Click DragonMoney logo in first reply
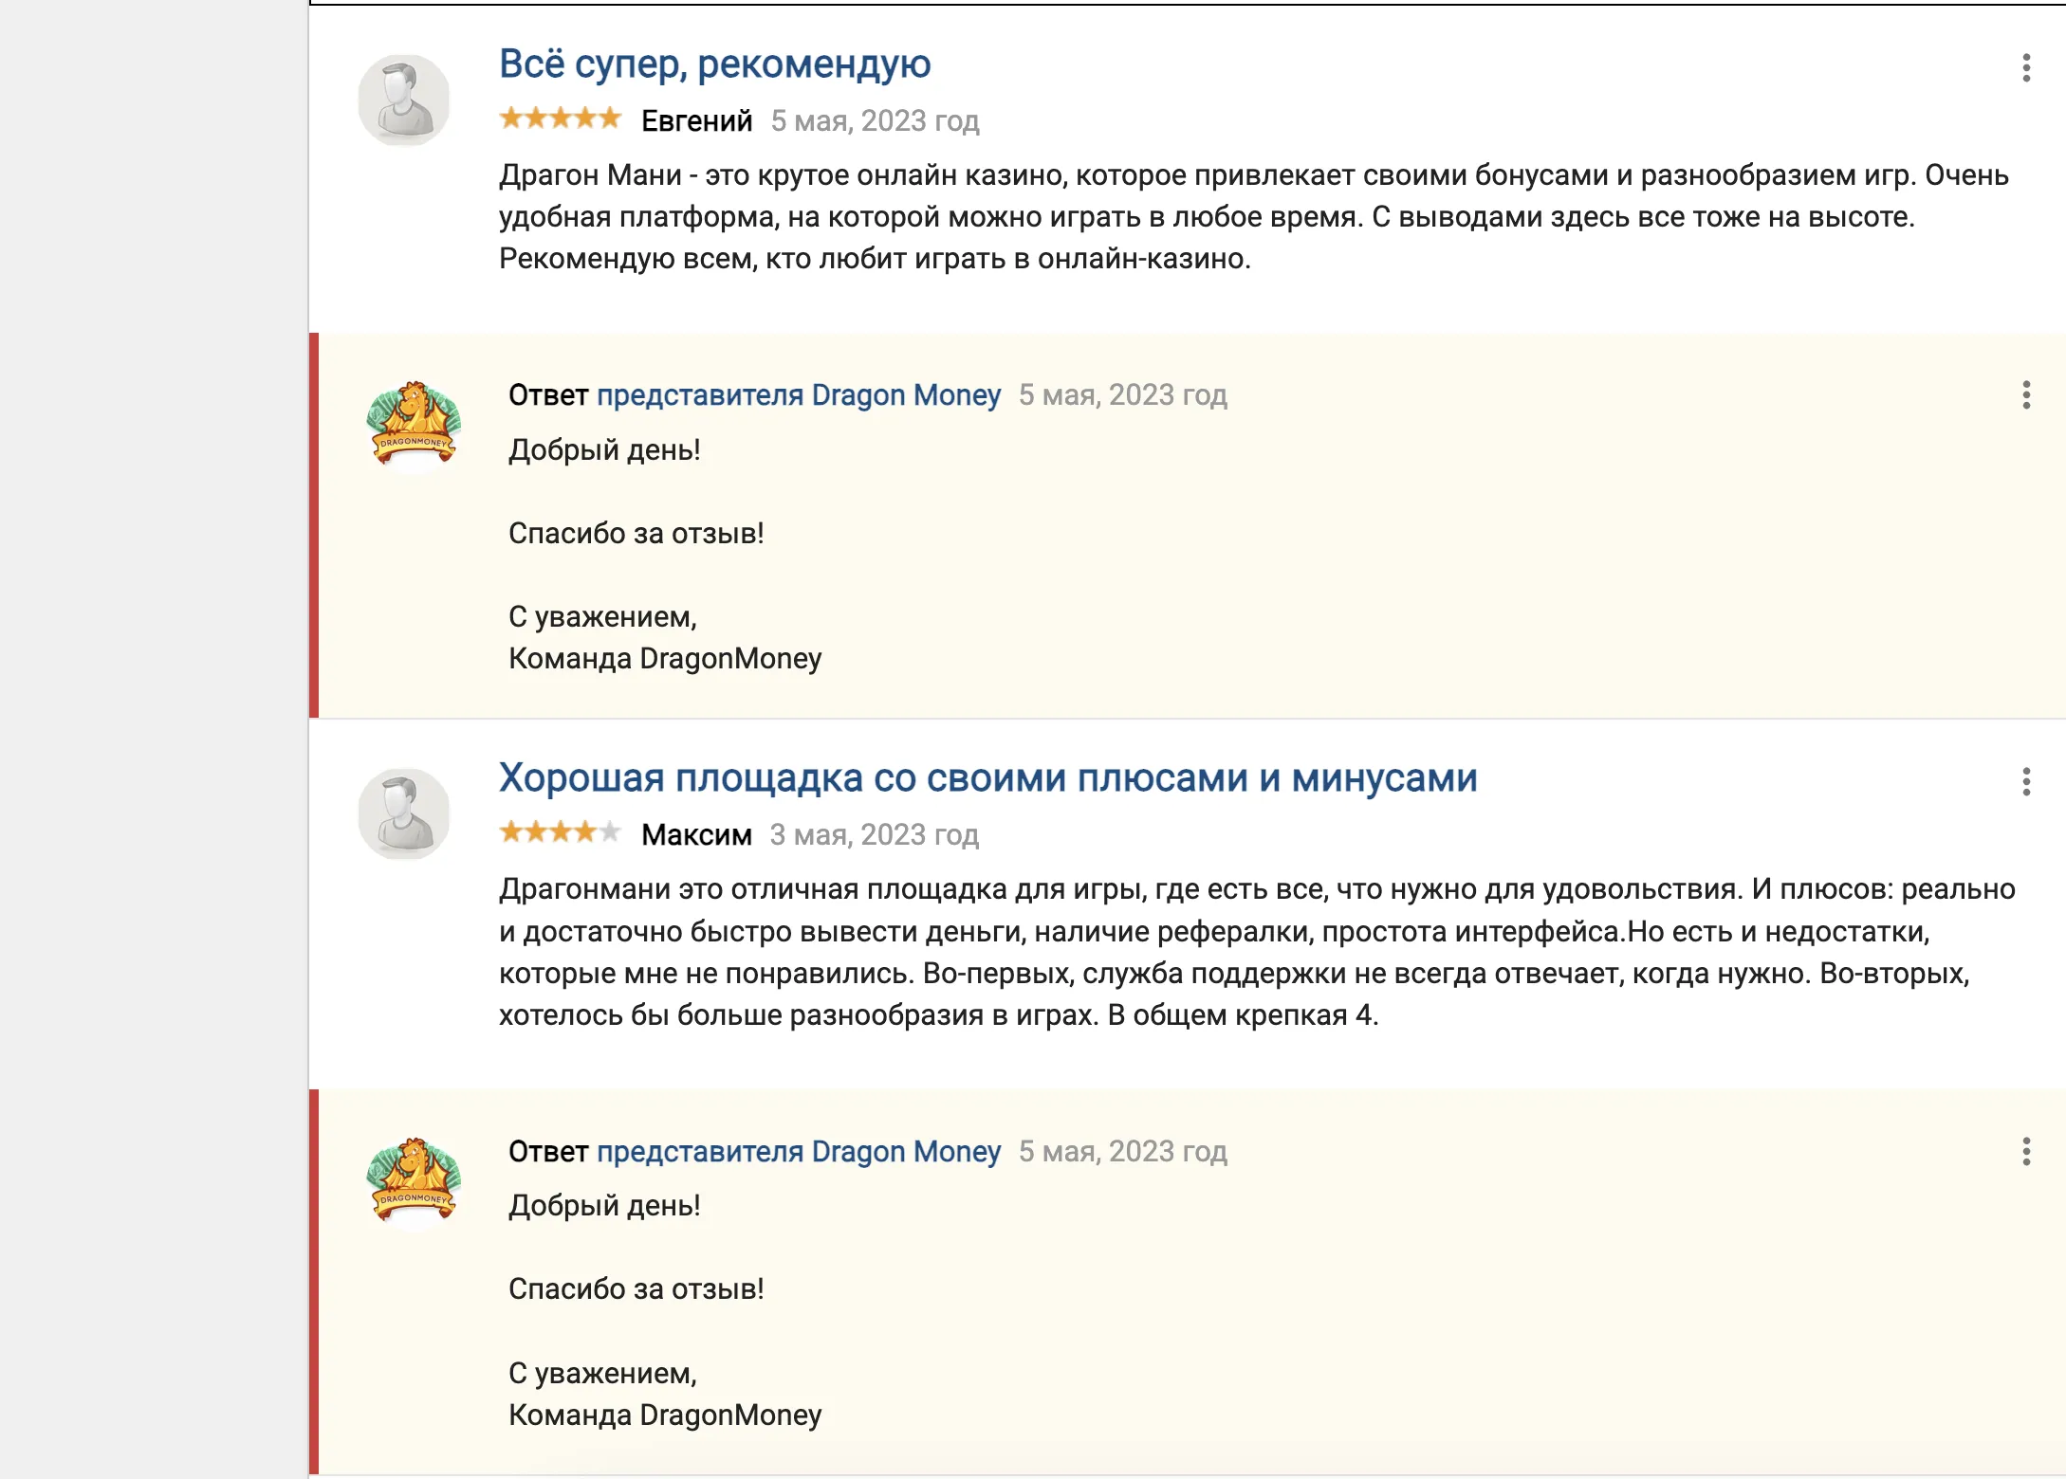 click(x=414, y=424)
